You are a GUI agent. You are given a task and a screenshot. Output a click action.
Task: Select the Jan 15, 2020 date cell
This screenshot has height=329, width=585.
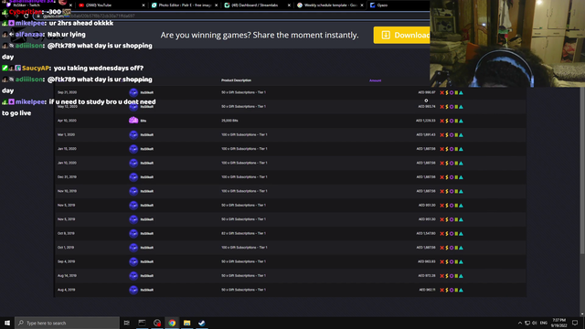[67, 148]
